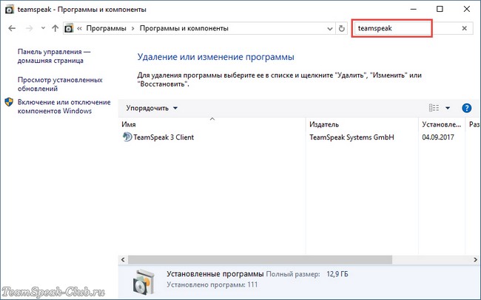Image resolution: width=481 pixels, height=300 pixels.
Task: Click the left arrow of horizontal scrollbar
Action: pos(123,259)
